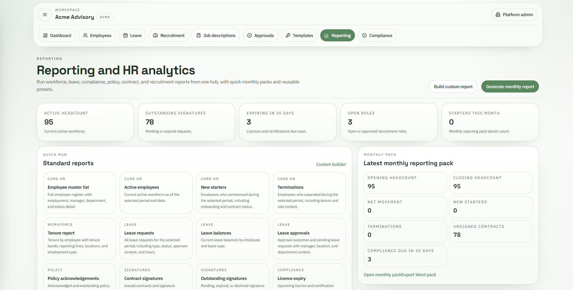
Task: Click the Job descriptions clipboard icon
Action: [199, 35]
